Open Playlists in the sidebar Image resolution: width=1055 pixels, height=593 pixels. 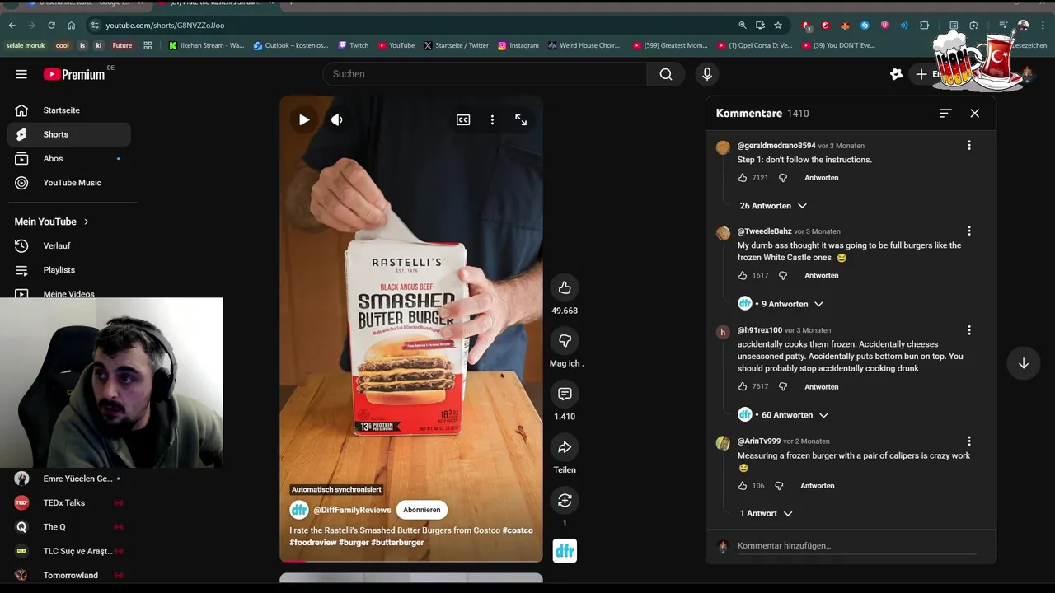click(x=69, y=270)
